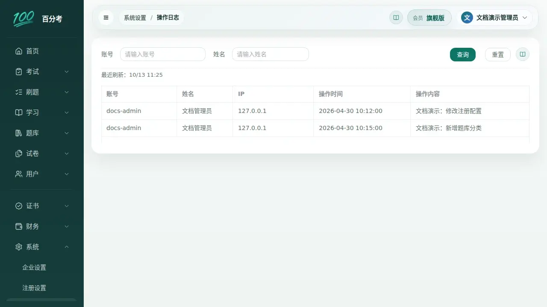Expand the 学习 menu chevron
Screen dimensions: 547x307
pos(67,113)
